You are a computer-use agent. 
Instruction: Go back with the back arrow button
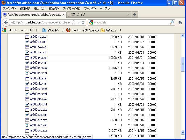point(6,22)
